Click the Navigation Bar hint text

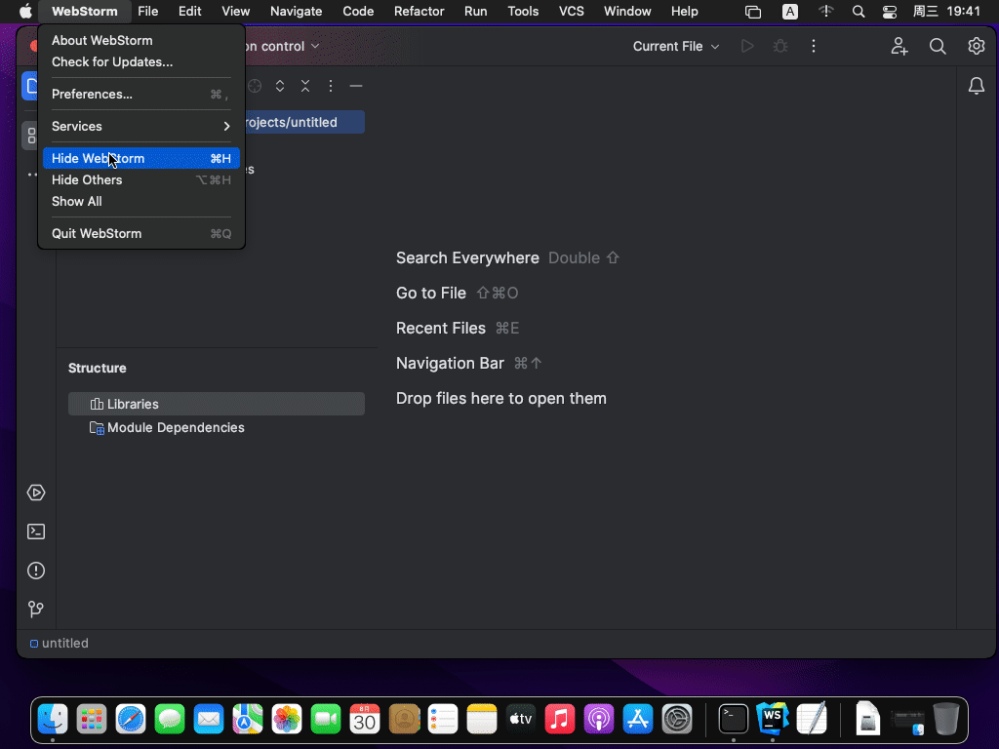(451, 363)
